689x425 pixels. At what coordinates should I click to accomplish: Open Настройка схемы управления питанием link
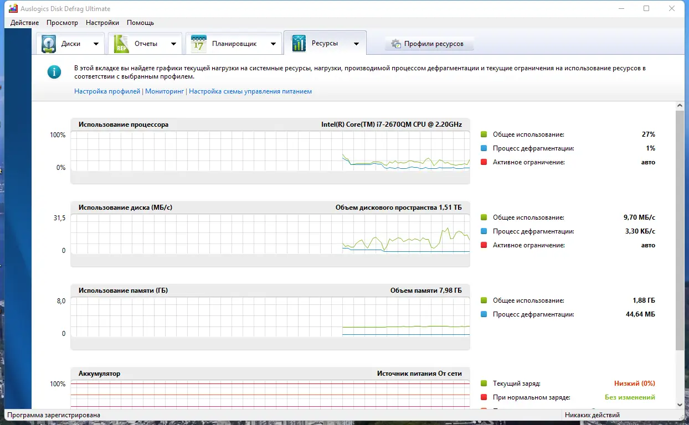250,91
